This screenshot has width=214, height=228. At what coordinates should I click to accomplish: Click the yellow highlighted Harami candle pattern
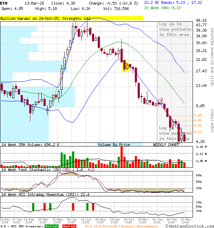[126, 66]
